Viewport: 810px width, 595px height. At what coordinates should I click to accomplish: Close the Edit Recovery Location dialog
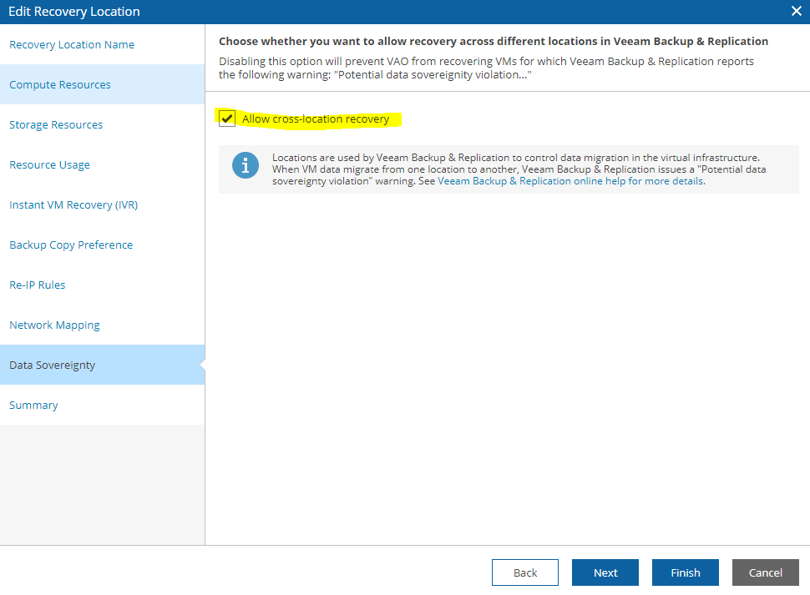[796, 11]
